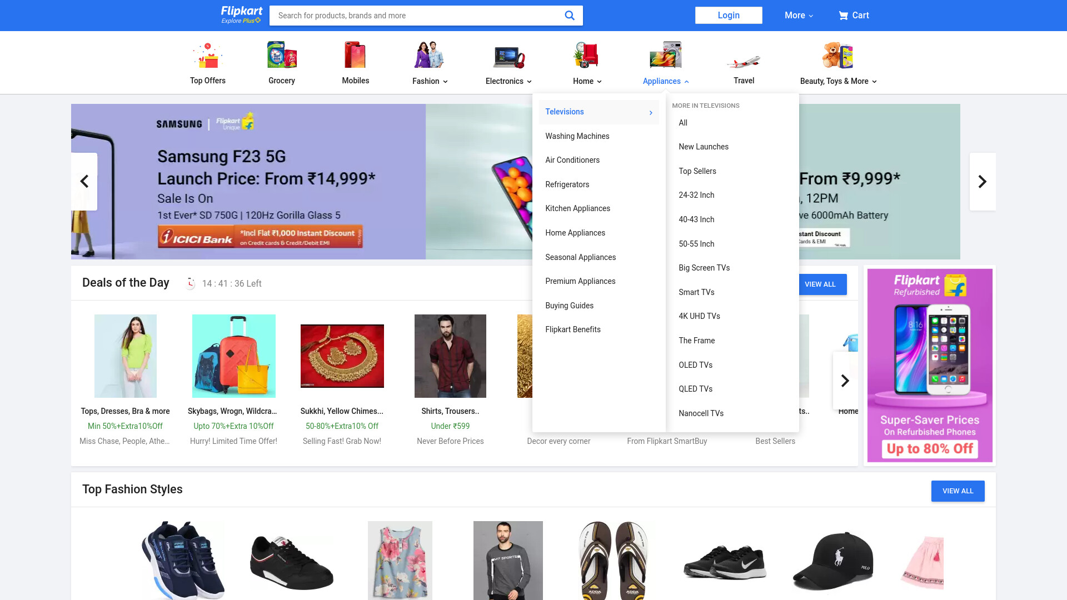Open Top Offers category icon
This screenshot has width=1067, height=600.
coord(208,55)
